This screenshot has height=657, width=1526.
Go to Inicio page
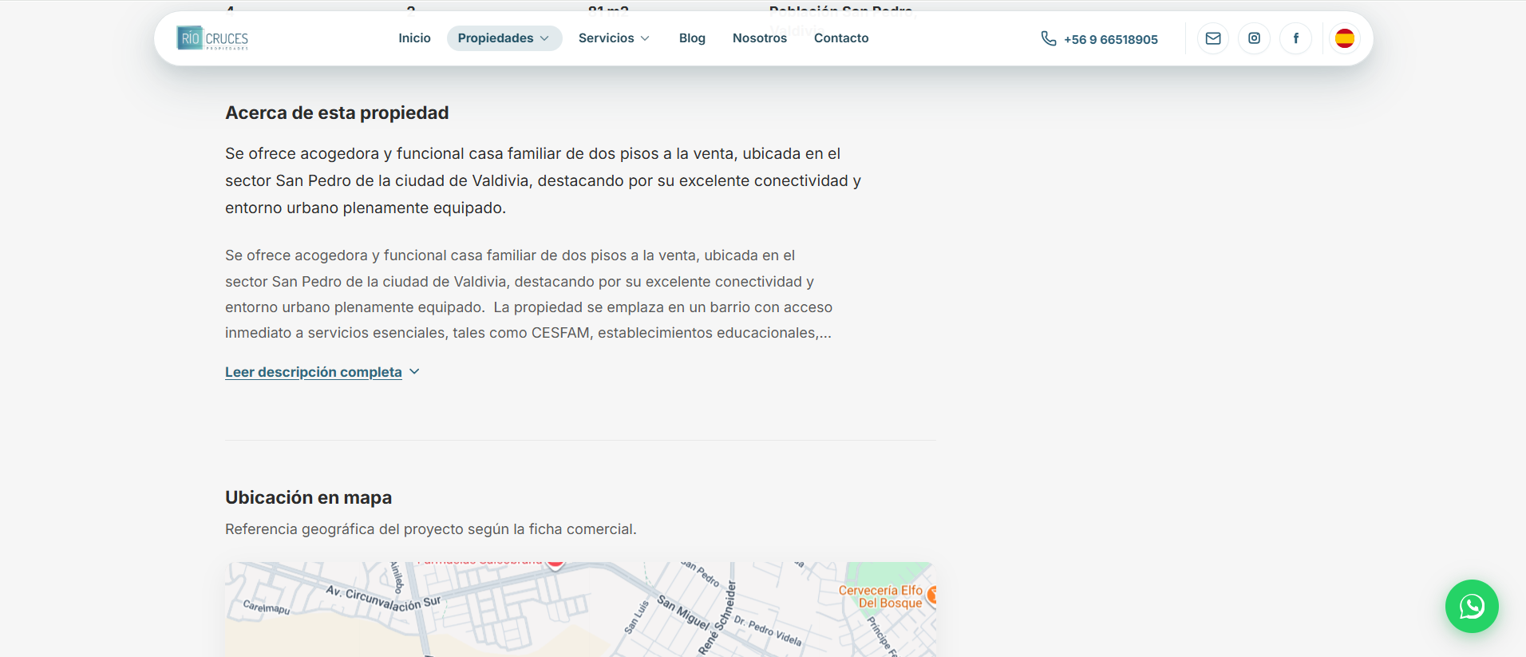coord(414,38)
